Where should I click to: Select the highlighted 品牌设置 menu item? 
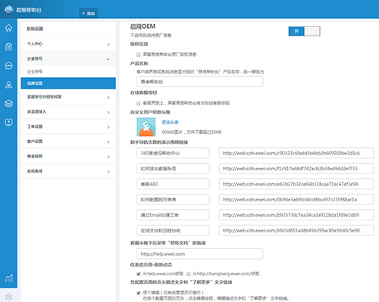68,83
